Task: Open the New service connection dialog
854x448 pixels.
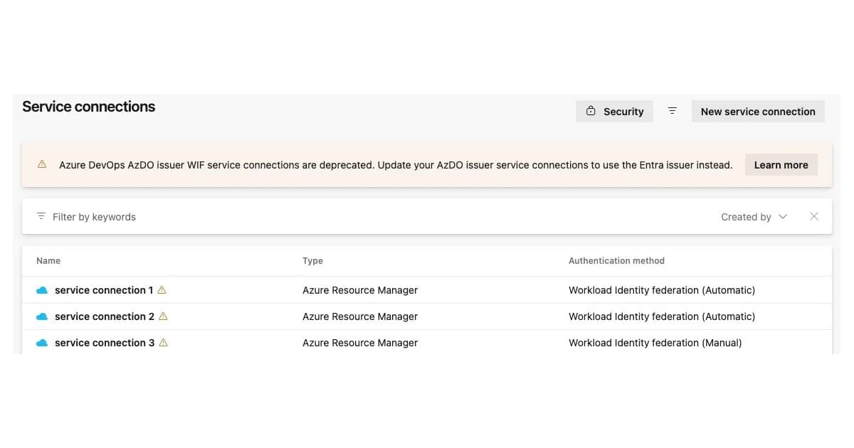Action: [758, 111]
